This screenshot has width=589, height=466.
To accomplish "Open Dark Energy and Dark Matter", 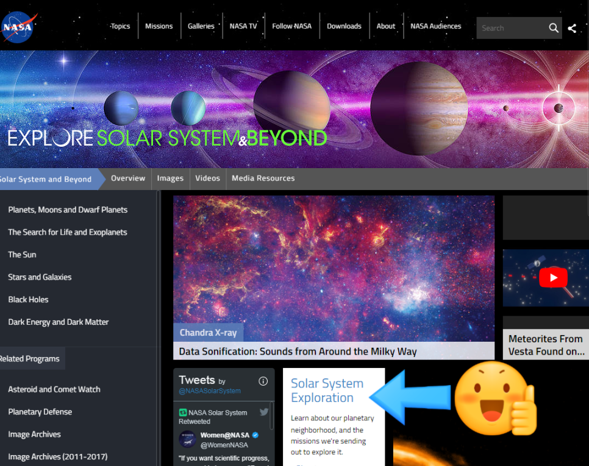I will [x=59, y=322].
